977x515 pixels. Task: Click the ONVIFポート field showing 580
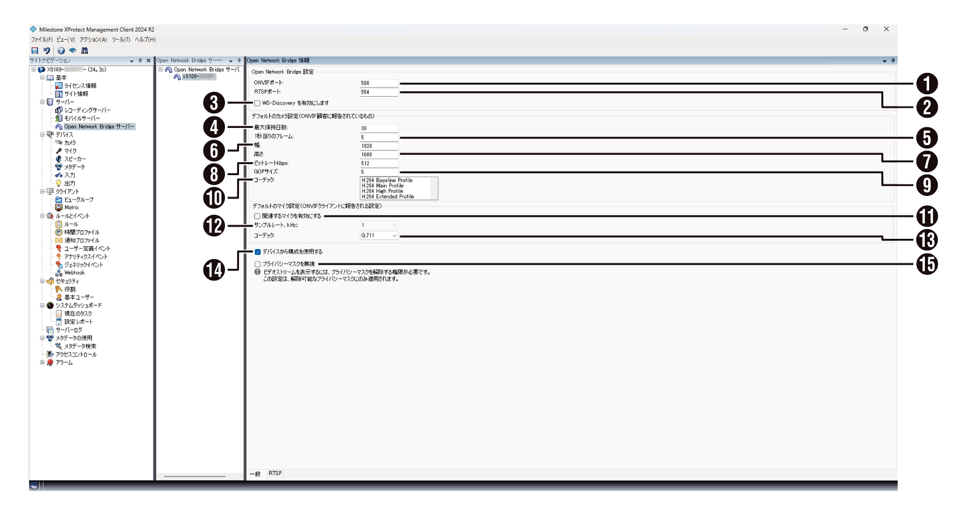pyautogui.click(x=379, y=83)
